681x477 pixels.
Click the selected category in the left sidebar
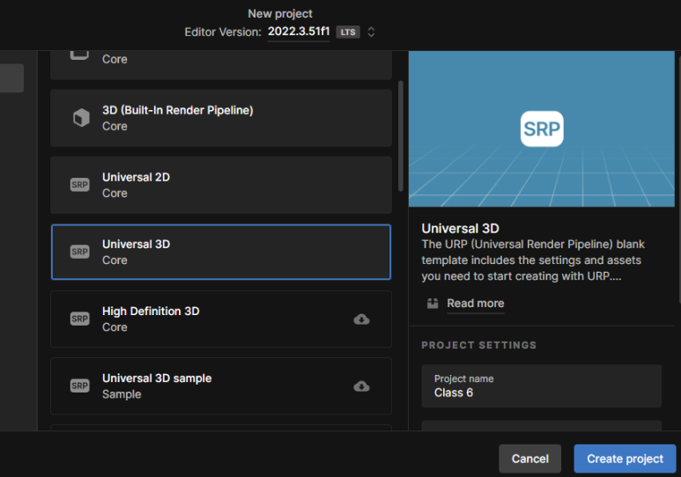11,78
